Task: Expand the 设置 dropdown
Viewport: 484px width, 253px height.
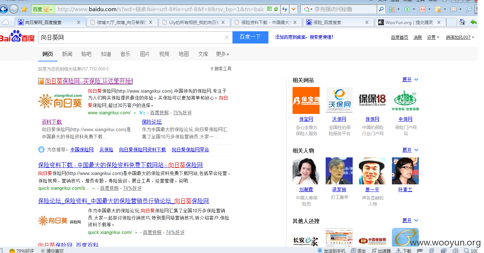Action: point(433,37)
